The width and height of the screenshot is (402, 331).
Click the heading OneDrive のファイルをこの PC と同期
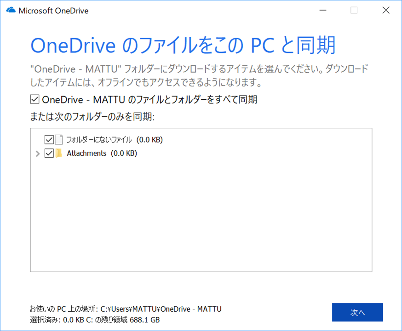tap(183, 46)
